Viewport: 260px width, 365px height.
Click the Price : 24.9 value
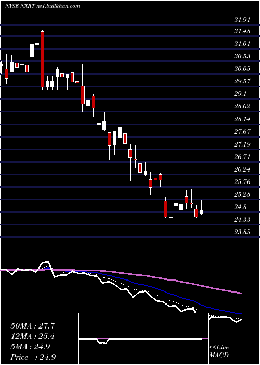33,357
